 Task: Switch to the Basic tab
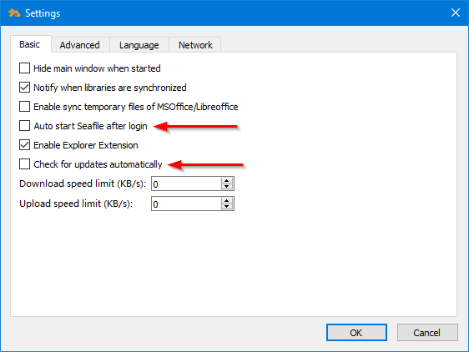pyautogui.click(x=29, y=44)
